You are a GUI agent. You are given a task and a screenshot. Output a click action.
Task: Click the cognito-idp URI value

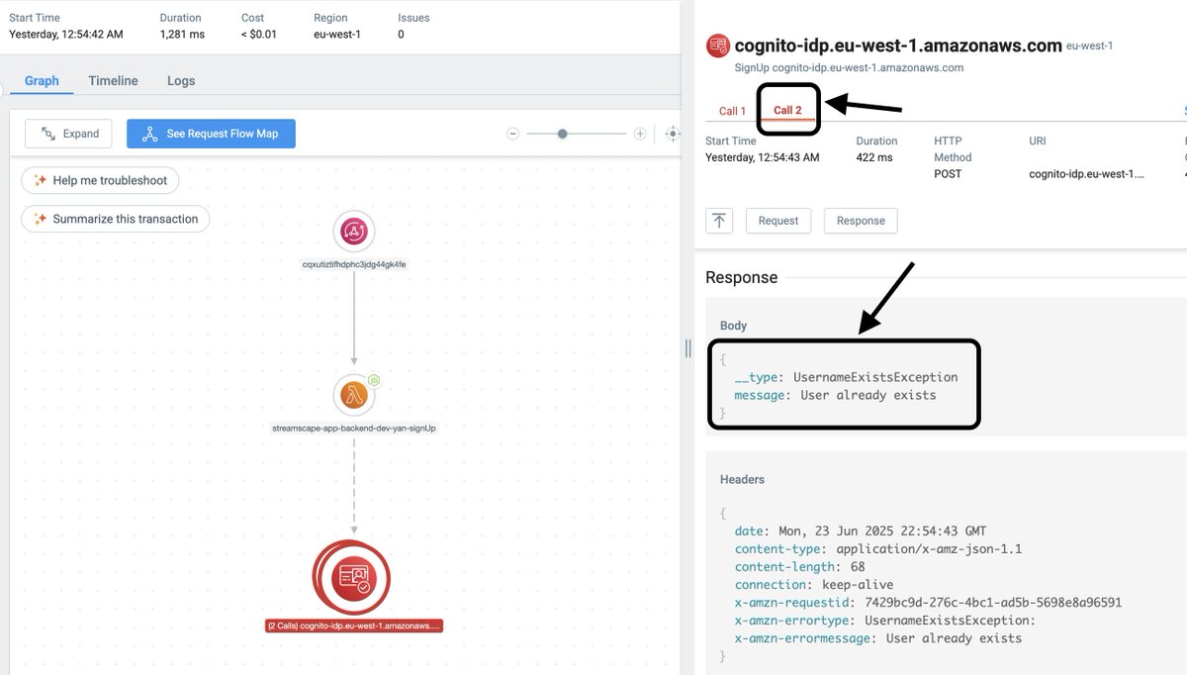tap(1086, 174)
